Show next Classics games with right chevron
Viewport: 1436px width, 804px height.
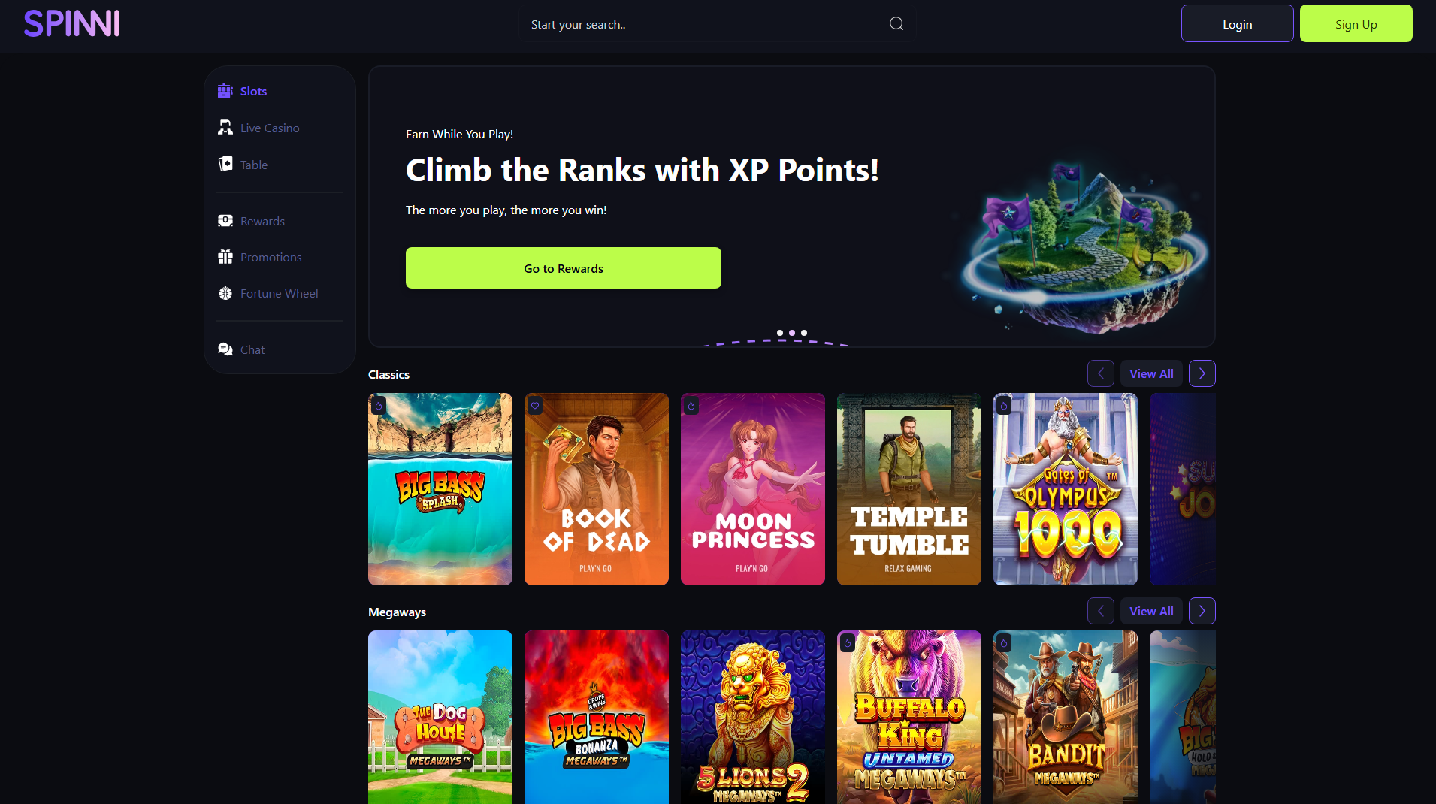point(1202,373)
